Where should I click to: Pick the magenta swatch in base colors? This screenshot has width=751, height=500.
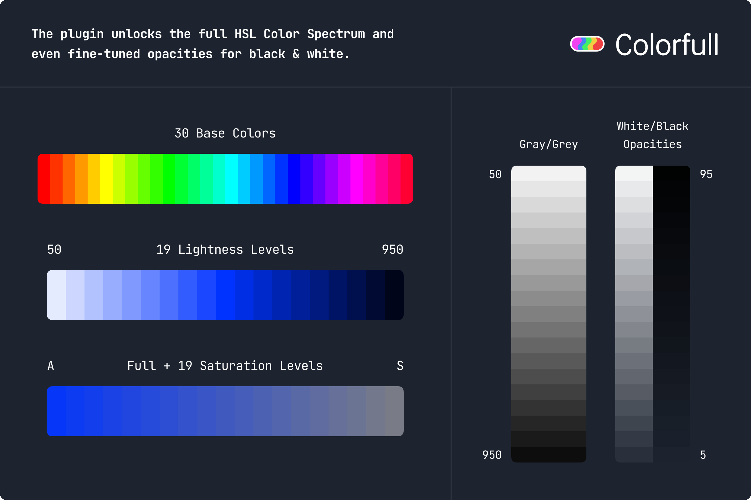click(x=357, y=178)
